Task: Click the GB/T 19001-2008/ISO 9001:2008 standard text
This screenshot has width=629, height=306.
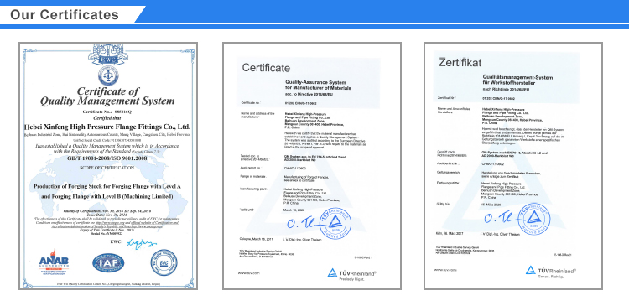Action: pos(107,158)
